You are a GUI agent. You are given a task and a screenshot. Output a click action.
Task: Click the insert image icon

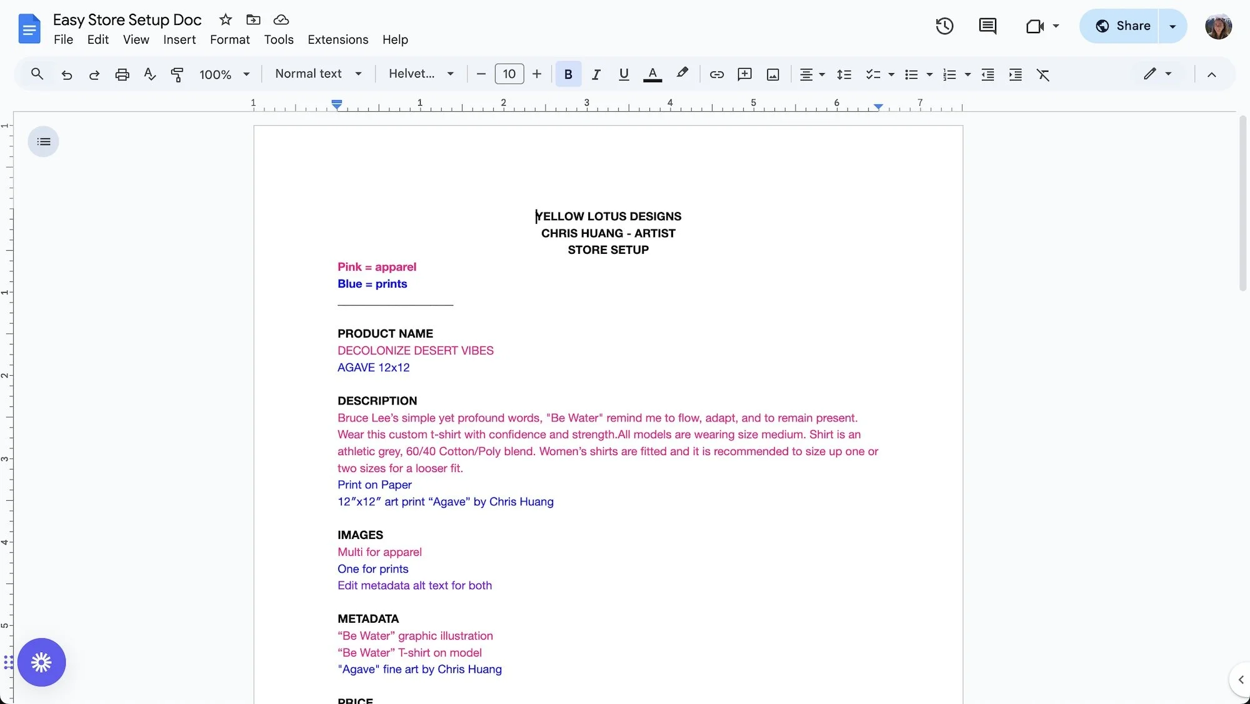click(x=773, y=74)
